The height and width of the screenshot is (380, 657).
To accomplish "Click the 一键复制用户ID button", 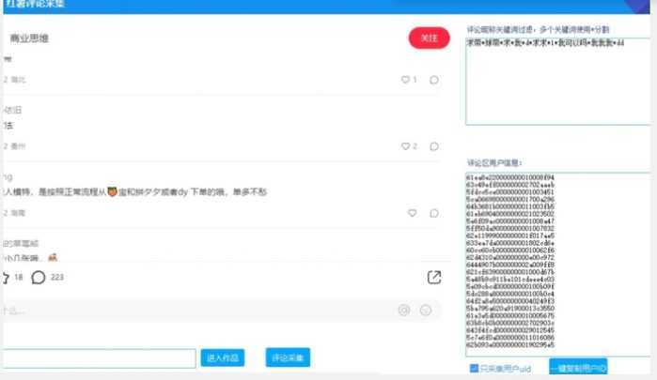I will click(578, 367).
